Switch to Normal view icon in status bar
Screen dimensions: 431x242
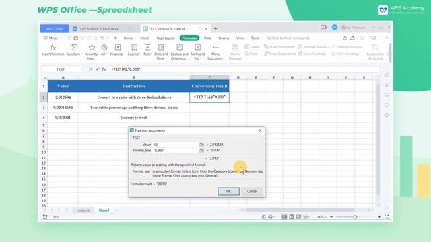[x=284, y=216]
